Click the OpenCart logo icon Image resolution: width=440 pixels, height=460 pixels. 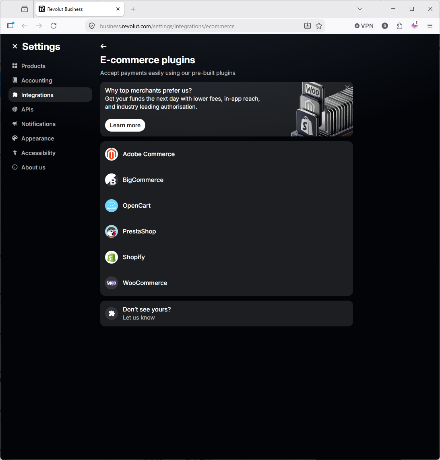[112, 206]
